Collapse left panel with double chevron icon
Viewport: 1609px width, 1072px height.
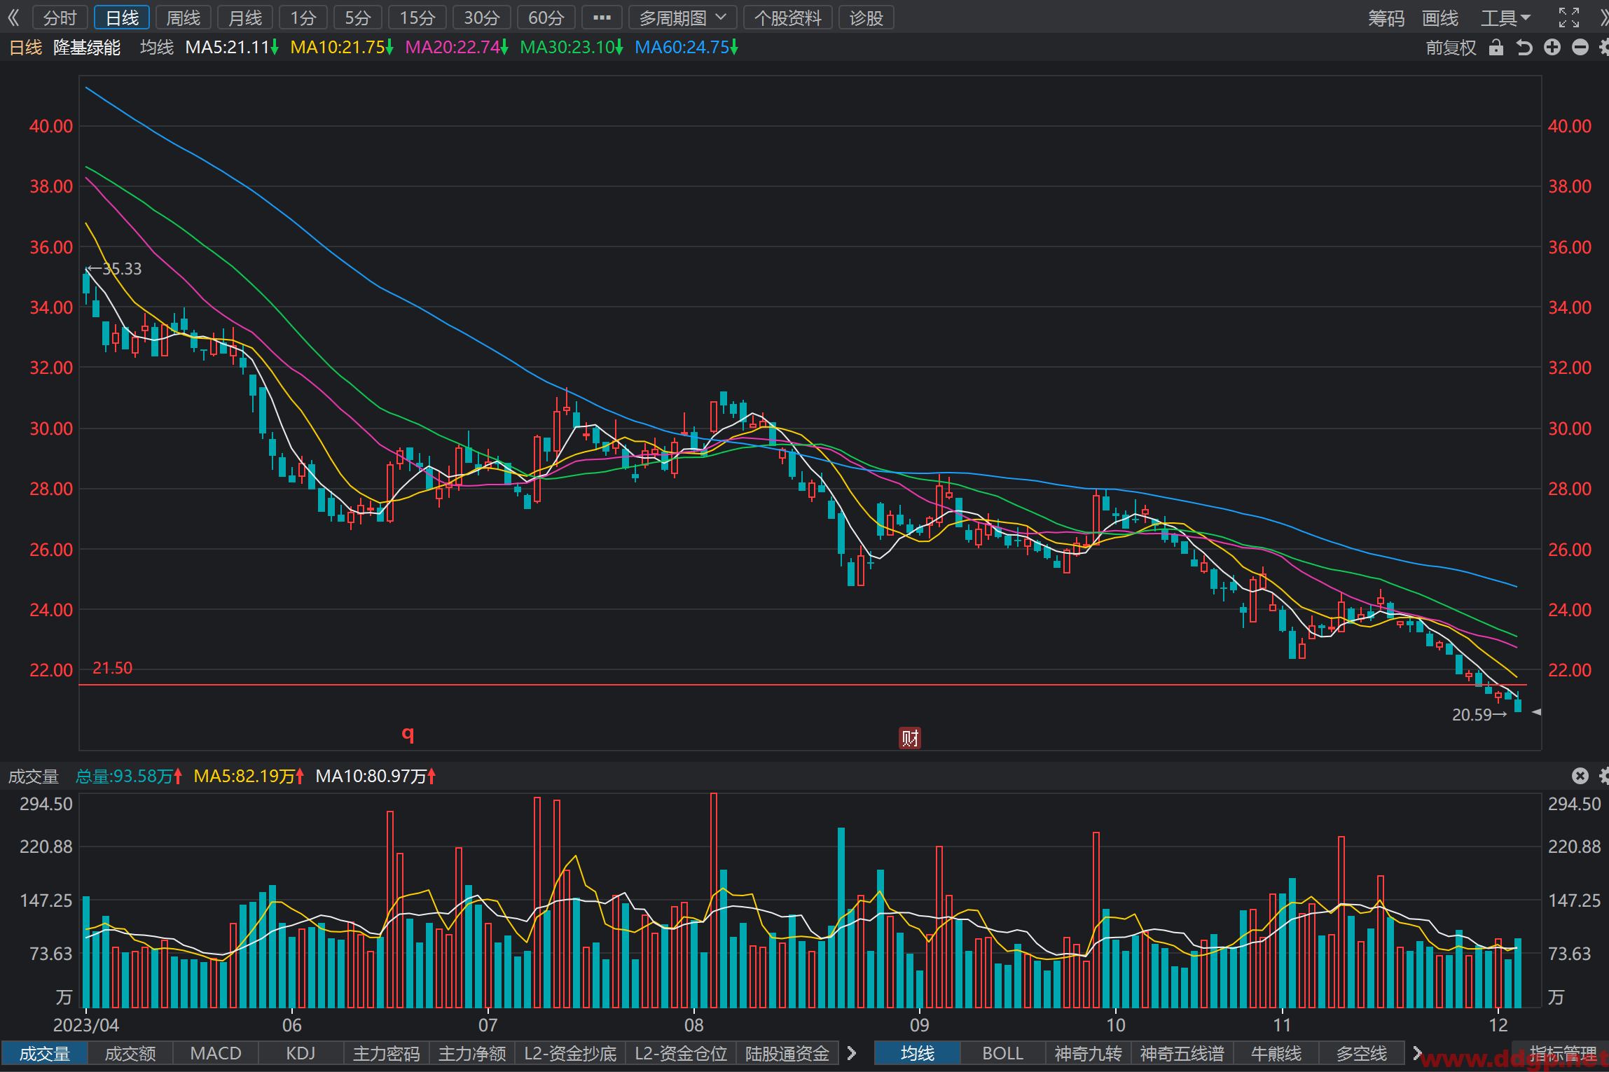(x=13, y=18)
